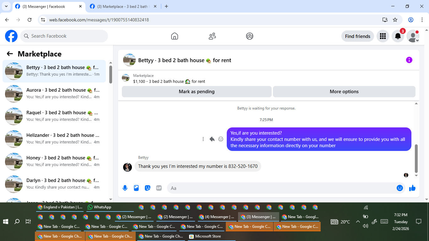Screen dimensions: 429x241
Task: Open more options for sent message
Action: 203,139
